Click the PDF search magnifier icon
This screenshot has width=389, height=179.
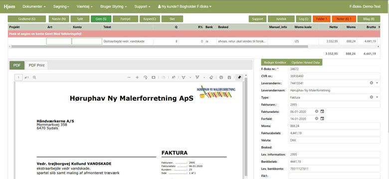pyautogui.click(x=34, y=78)
